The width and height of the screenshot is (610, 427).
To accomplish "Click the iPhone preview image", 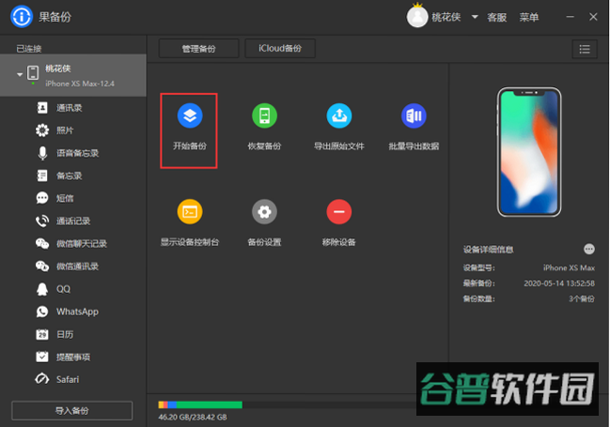I will tap(529, 152).
